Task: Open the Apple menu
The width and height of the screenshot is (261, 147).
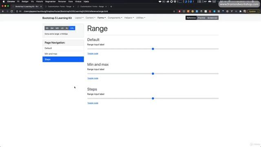Action: click(4, 2)
